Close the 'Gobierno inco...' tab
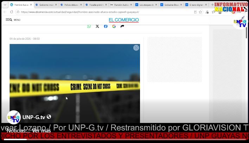This screenshot has height=143, width=249. (x=56, y=5)
